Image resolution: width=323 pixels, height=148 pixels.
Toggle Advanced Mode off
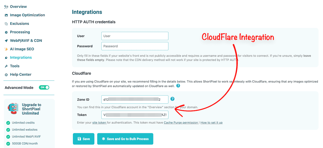(x=44, y=87)
